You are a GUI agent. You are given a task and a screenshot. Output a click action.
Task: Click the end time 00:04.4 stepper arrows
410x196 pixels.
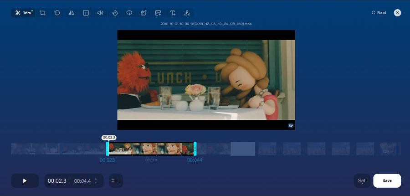96,181
